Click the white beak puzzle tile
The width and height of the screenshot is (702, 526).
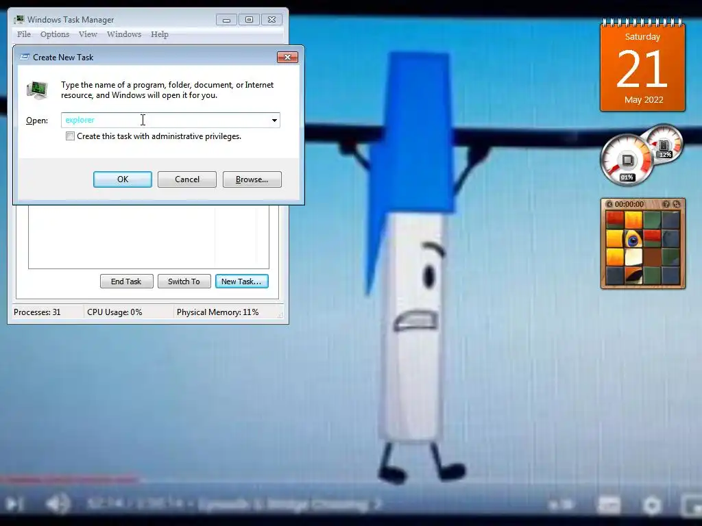click(x=633, y=258)
